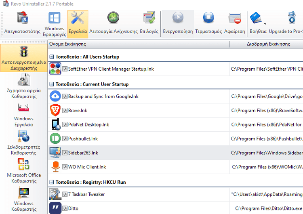Image resolution: width=303 pixels, height=214 pixels.
Task: Click the SoftEther VPN Client path cell
Action: click(x=267, y=69)
